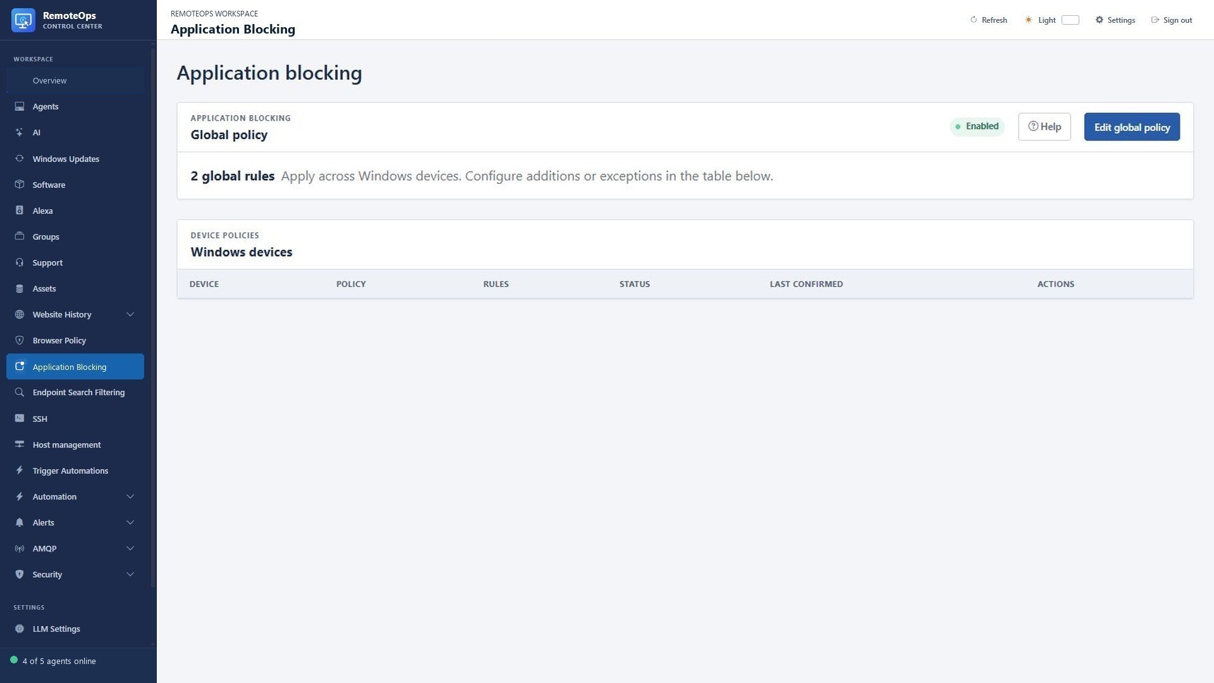The height and width of the screenshot is (683, 1214).
Task: Open Trigger Automations menu item
Action: (x=75, y=471)
